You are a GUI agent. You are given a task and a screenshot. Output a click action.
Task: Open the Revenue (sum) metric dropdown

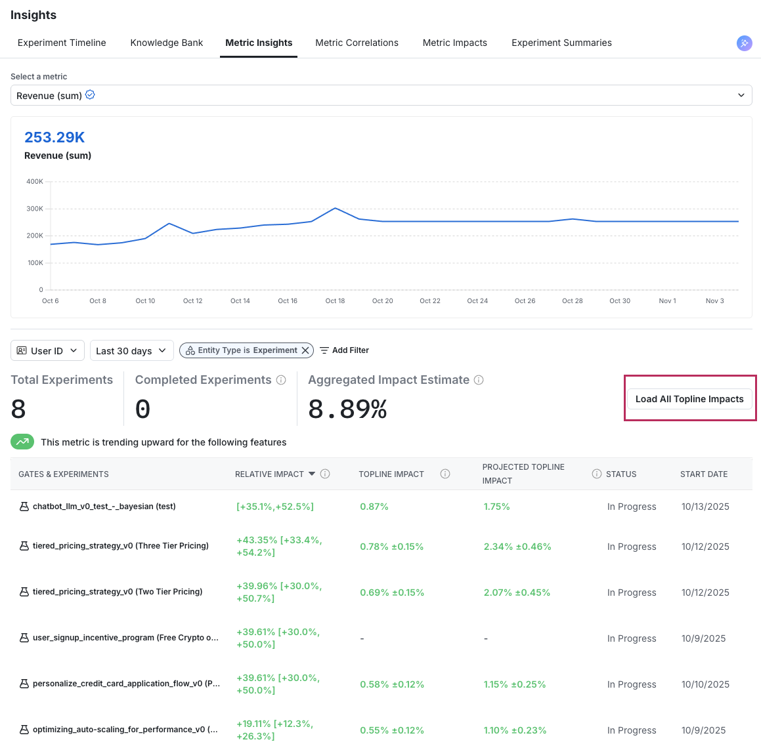(x=381, y=96)
